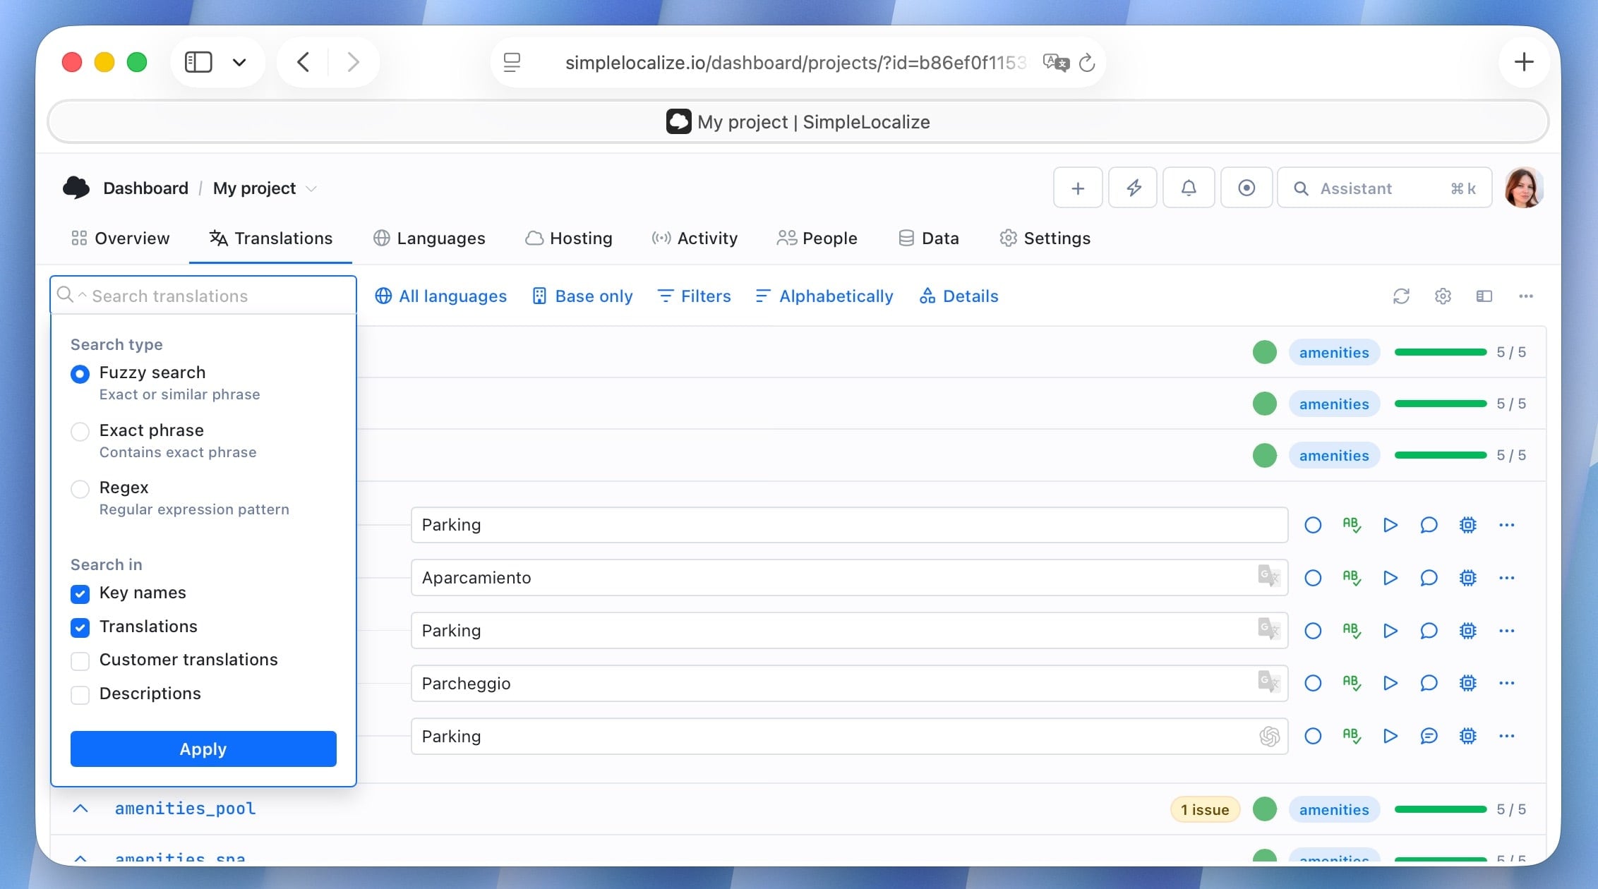Open the Settings tab
Viewport: 1598px width, 889px height.
(x=1045, y=238)
